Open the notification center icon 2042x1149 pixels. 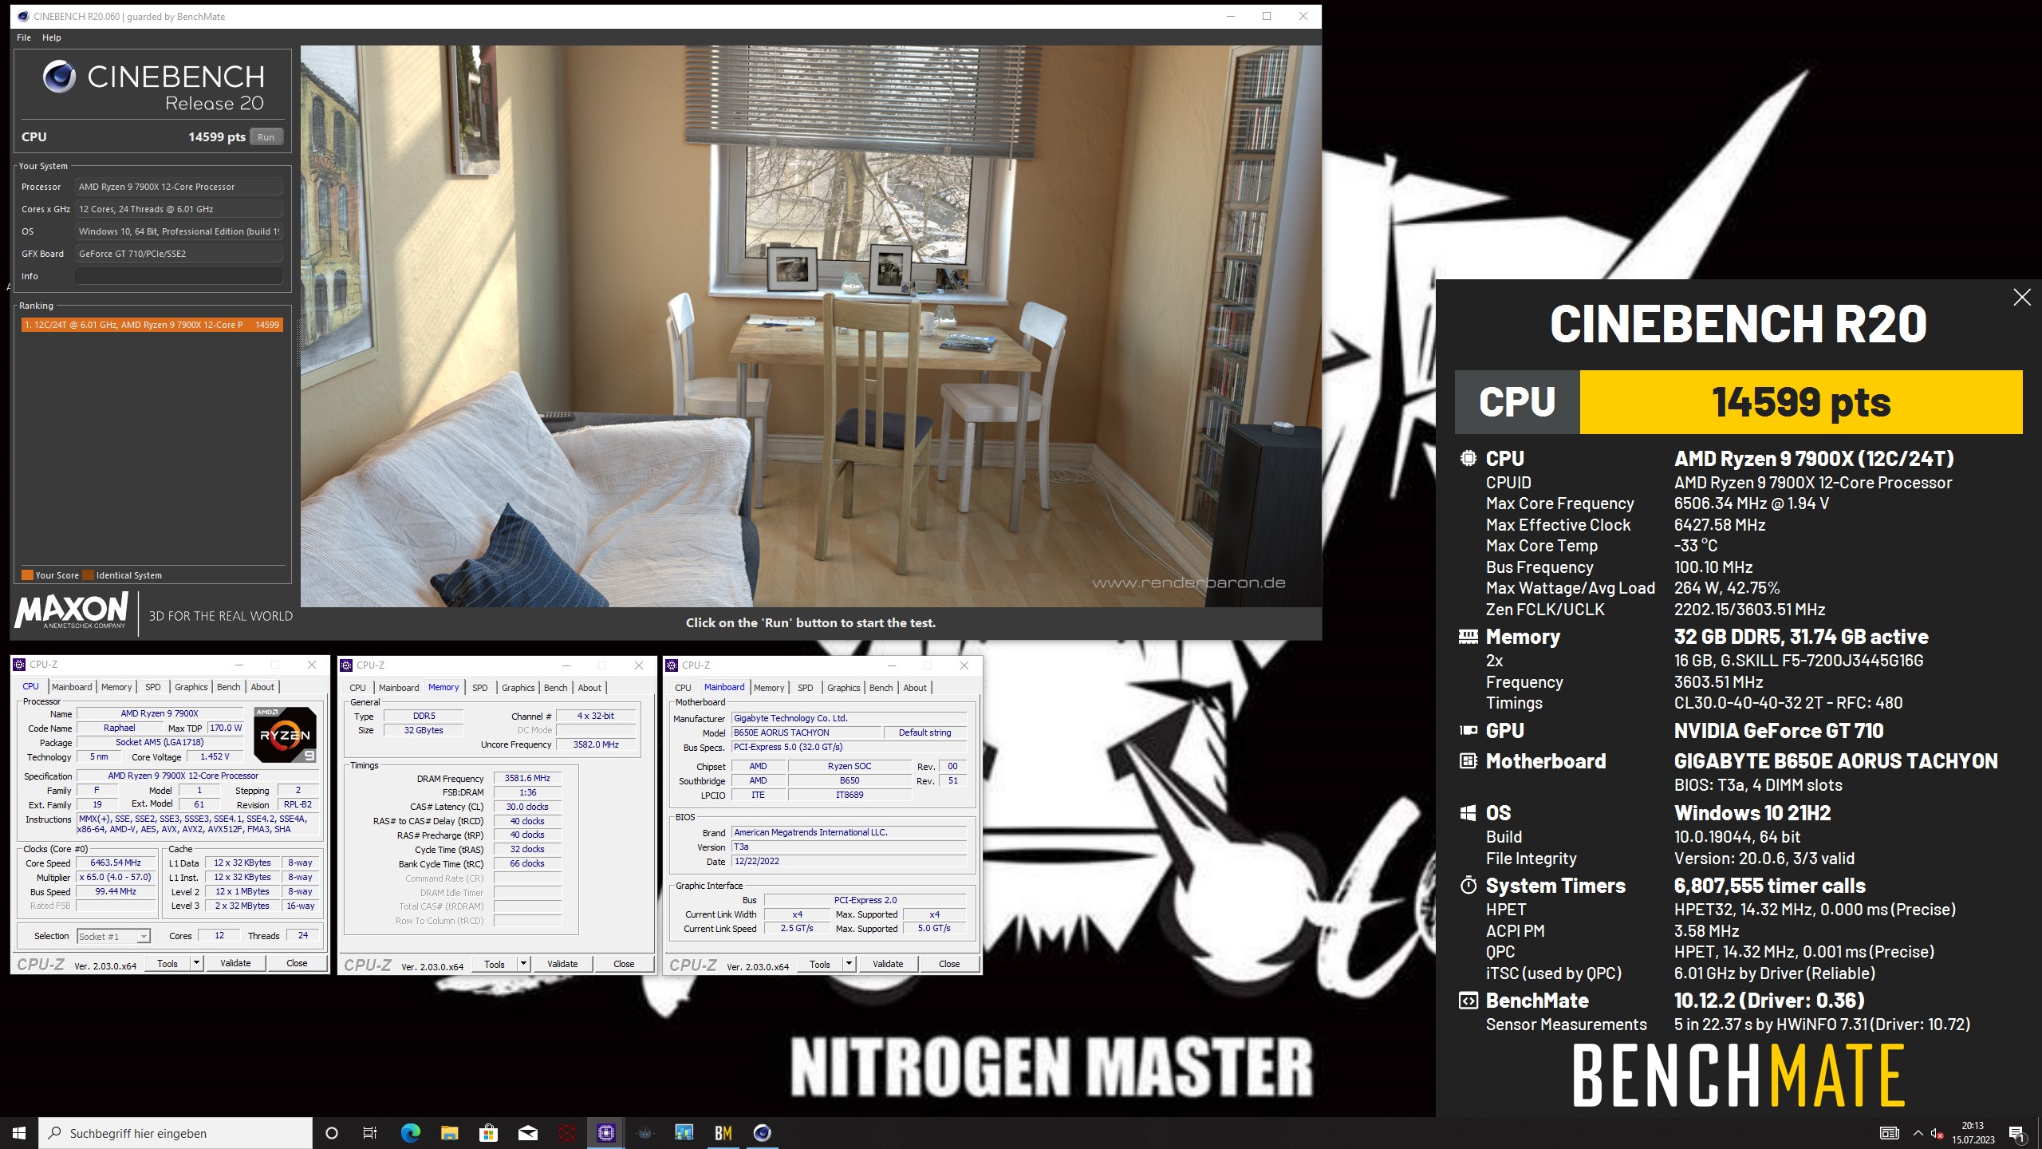point(2016,1133)
